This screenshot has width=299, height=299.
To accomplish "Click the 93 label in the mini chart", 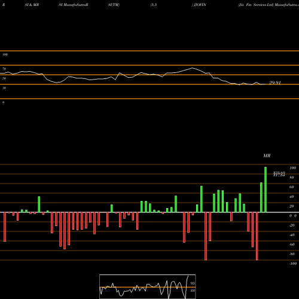I will click(x=193, y=283).
